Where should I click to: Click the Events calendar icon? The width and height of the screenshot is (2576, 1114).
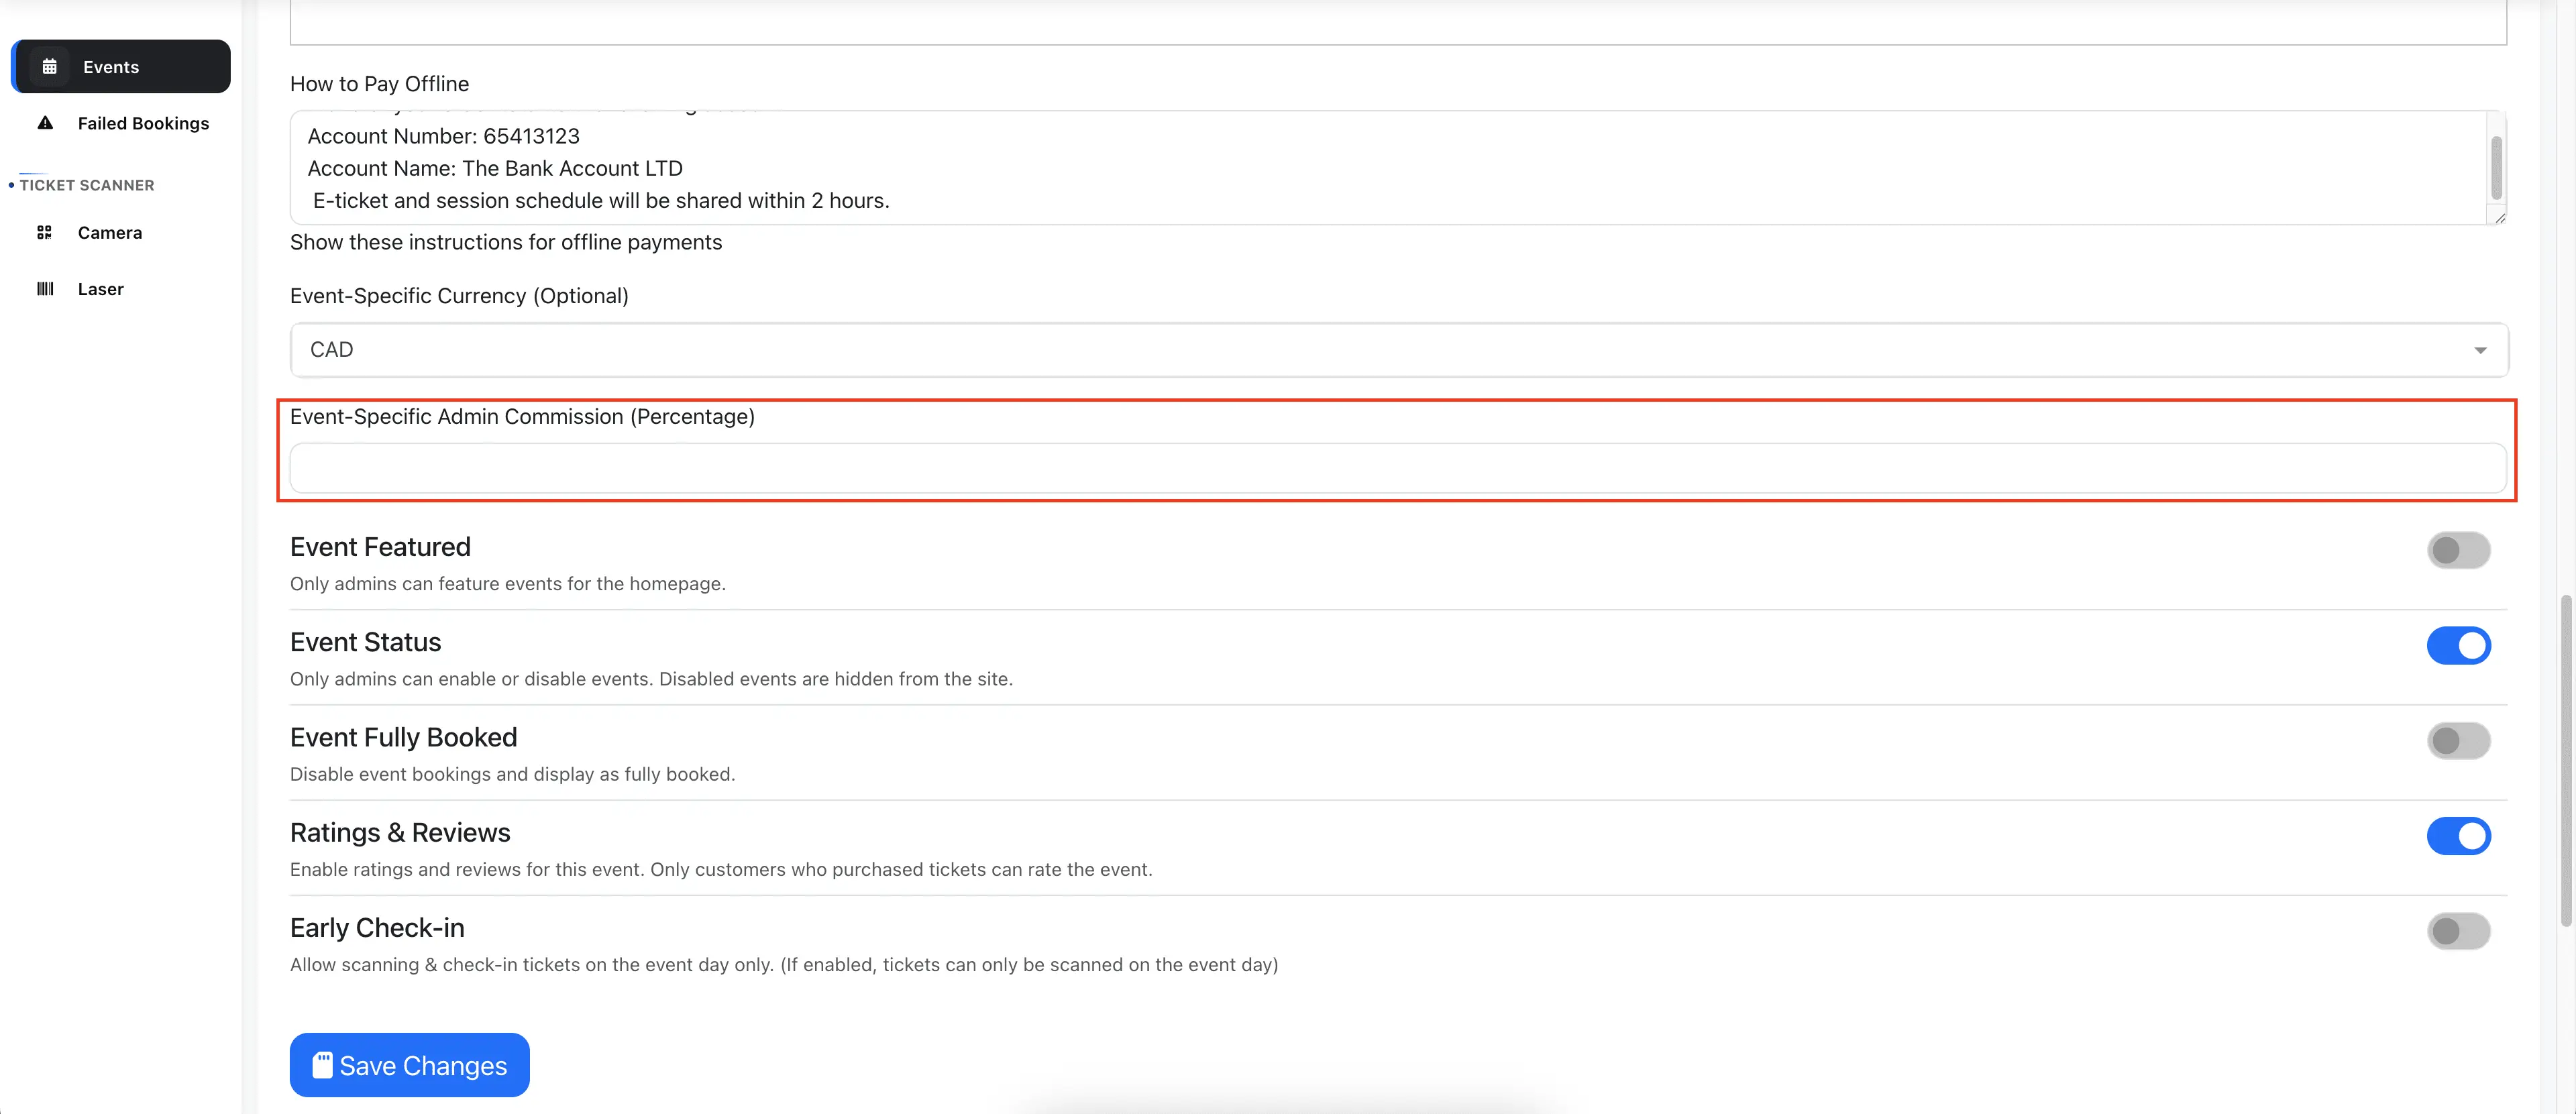tap(49, 67)
